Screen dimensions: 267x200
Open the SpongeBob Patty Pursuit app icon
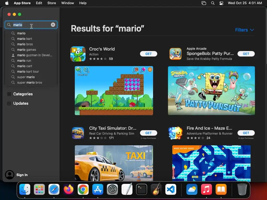(175, 54)
